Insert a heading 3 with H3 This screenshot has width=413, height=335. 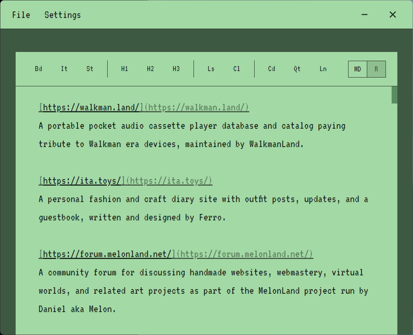click(x=176, y=69)
